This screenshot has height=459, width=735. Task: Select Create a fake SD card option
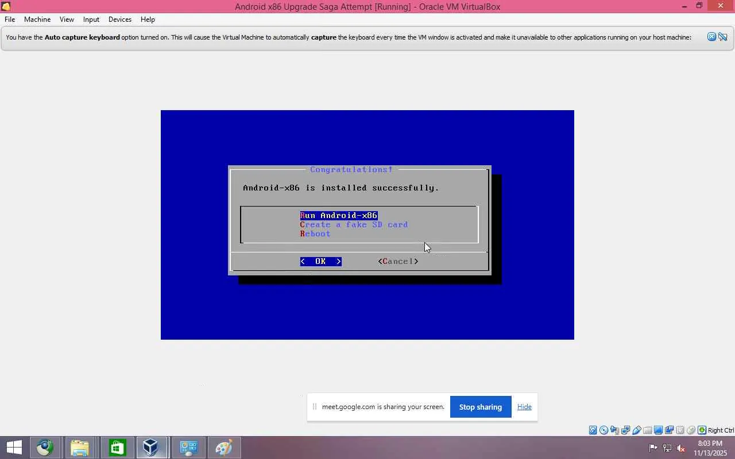[354, 224]
